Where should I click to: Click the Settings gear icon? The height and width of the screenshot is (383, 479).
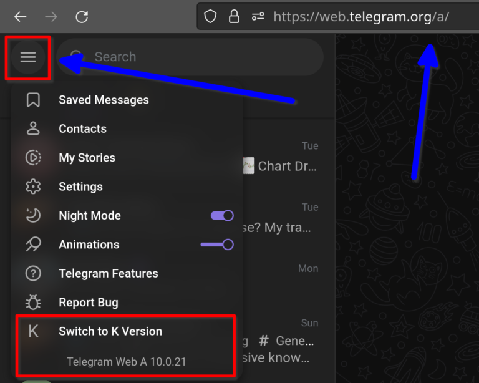tap(33, 187)
